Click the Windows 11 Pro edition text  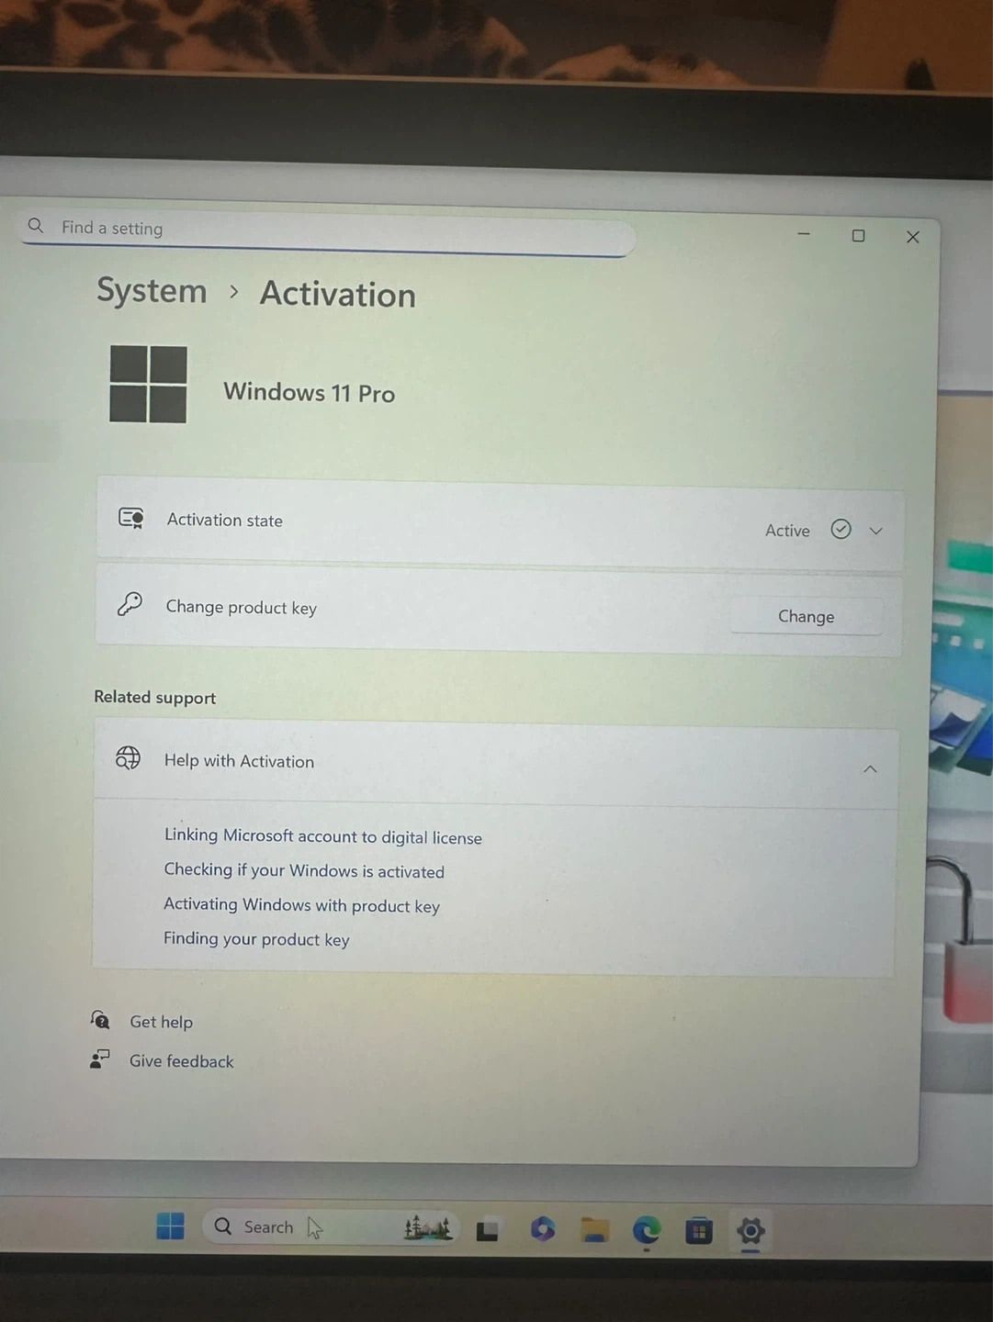coord(310,393)
